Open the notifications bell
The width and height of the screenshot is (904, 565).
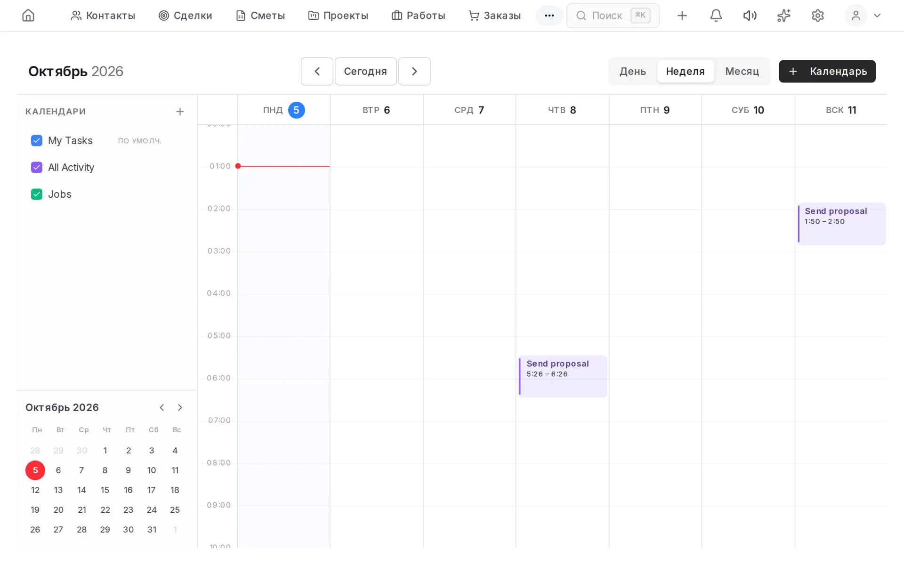click(716, 16)
